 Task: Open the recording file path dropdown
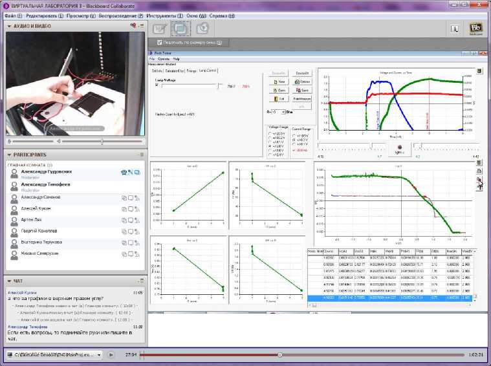click(x=100, y=355)
